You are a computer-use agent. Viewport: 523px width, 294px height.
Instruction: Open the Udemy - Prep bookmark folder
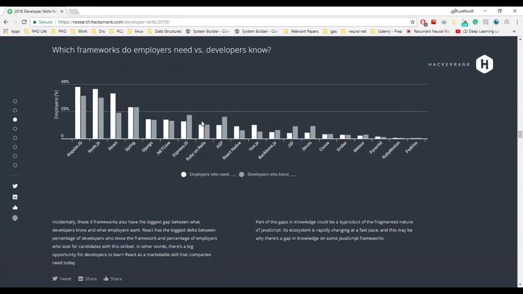point(387,31)
